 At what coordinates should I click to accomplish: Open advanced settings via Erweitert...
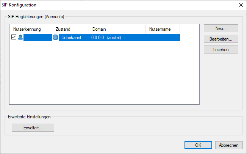tap(33, 127)
